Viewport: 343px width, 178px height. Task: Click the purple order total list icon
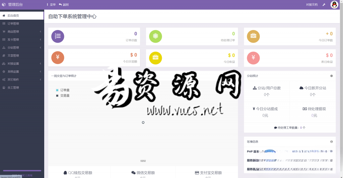pos(58,36)
